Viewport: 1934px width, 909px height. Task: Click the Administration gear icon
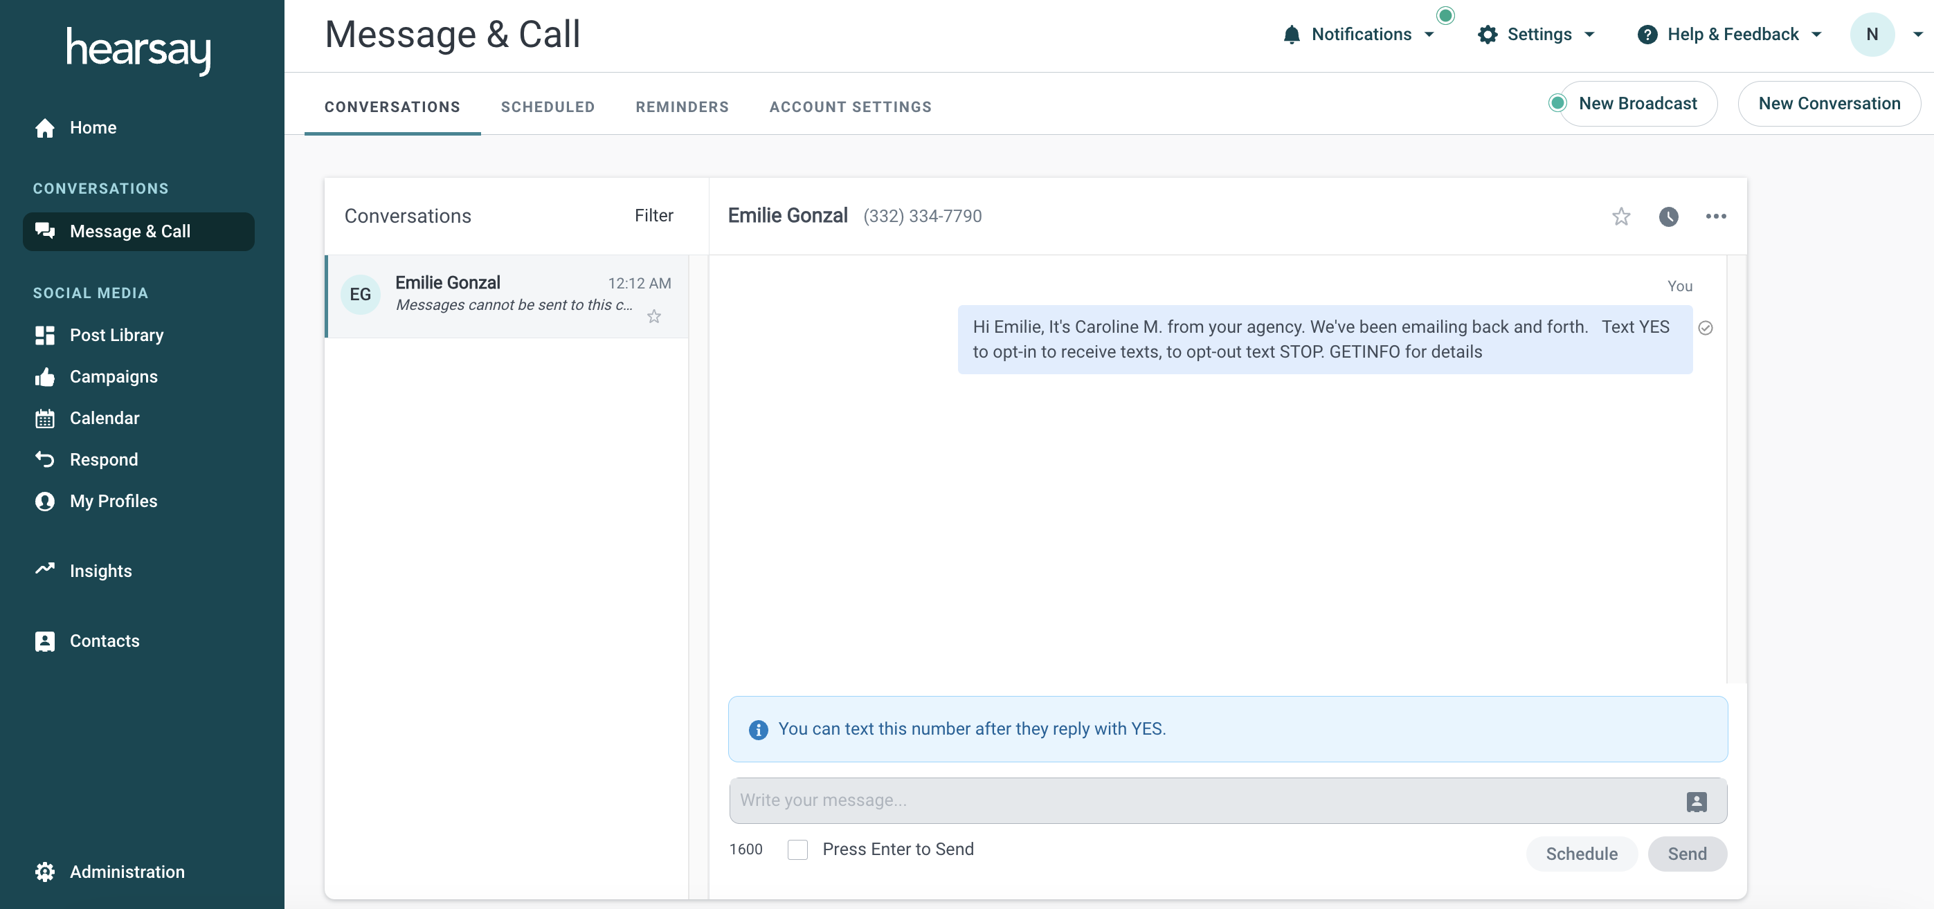tap(45, 872)
